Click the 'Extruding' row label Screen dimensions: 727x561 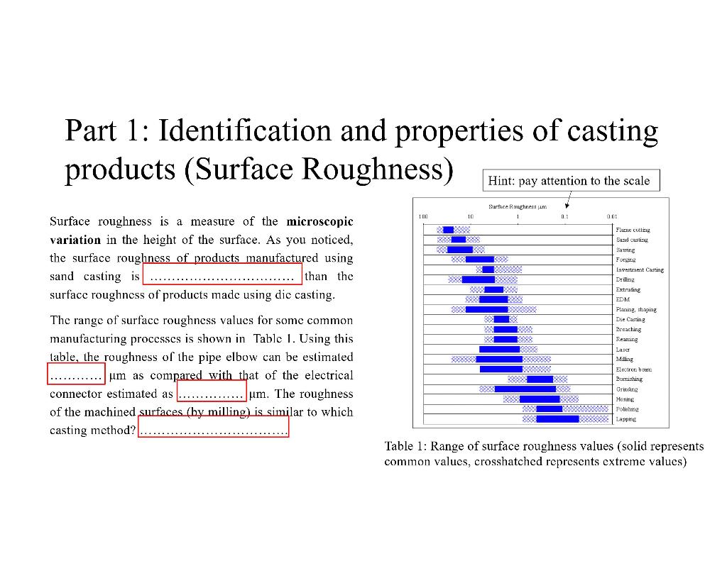[628, 289]
